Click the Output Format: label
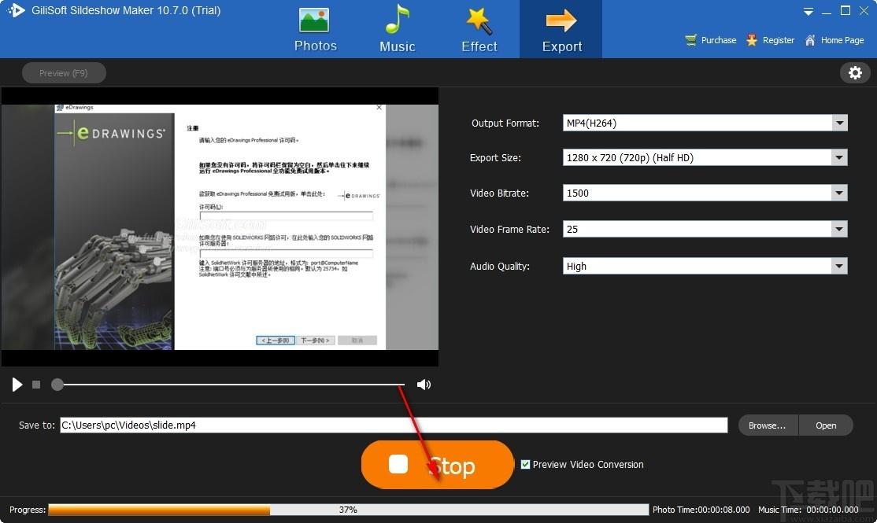877x523 pixels. tap(505, 123)
